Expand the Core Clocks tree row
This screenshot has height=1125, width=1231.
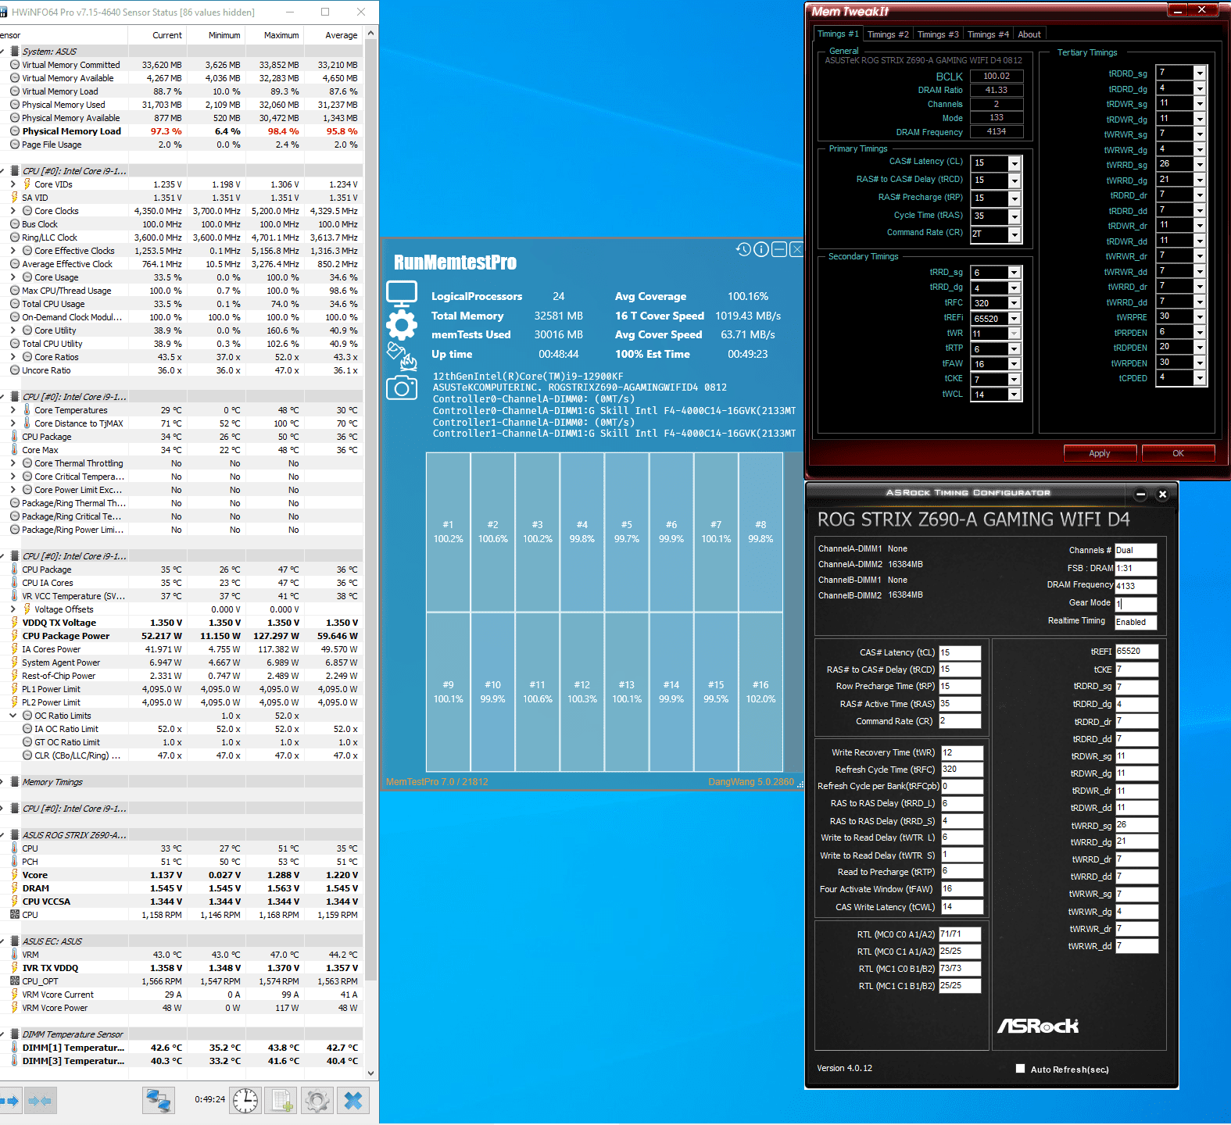[x=13, y=211]
